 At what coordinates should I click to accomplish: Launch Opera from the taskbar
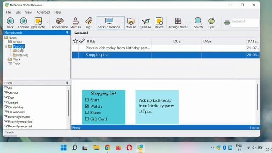[x=129, y=147]
